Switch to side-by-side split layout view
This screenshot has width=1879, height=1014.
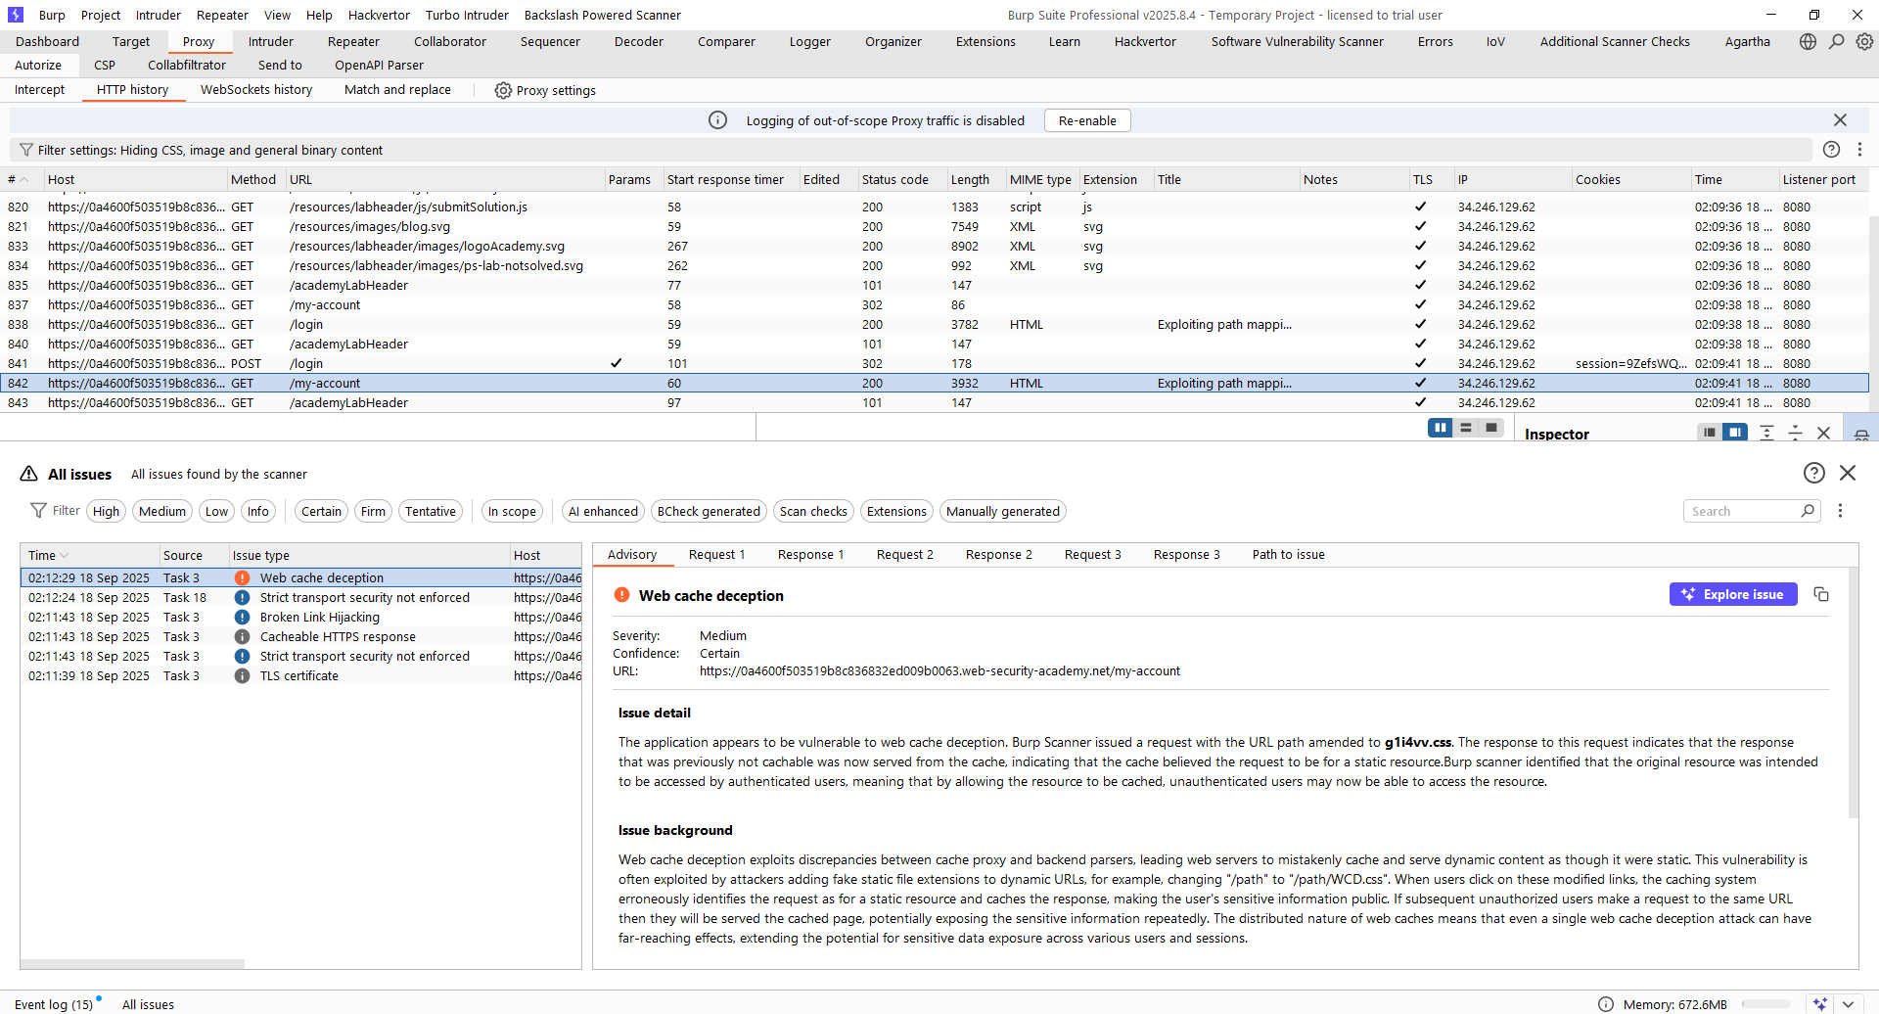point(1440,428)
